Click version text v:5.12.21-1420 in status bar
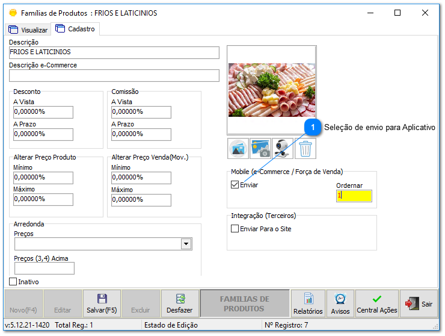 point(27,325)
